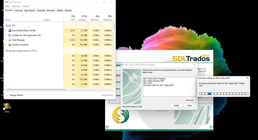Click the 'Microsoft Windows Vista' label
The height and width of the screenshot is (140, 258).
132,107
